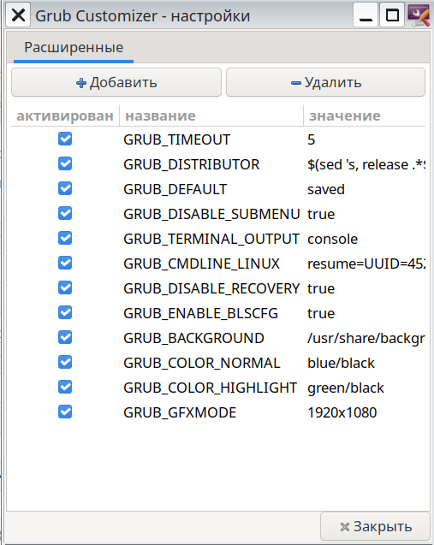Uncheck the GRUB_BACKGROUND checkbox
Image resolution: width=434 pixels, height=545 pixels.
[65, 337]
